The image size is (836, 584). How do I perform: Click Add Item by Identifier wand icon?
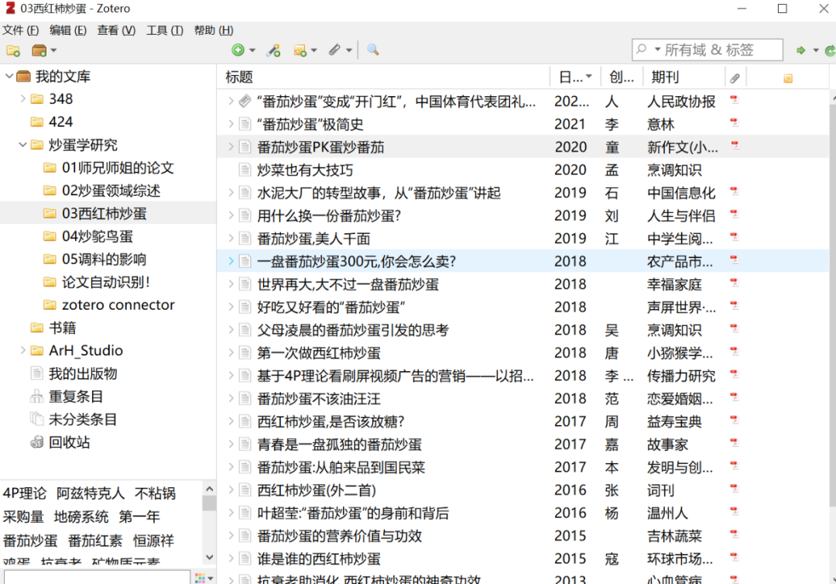click(x=273, y=50)
